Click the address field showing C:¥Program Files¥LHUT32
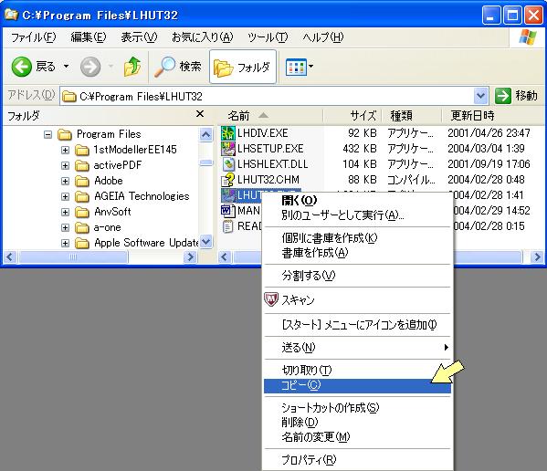This screenshot has height=471, width=547. pyautogui.click(x=267, y=96)
